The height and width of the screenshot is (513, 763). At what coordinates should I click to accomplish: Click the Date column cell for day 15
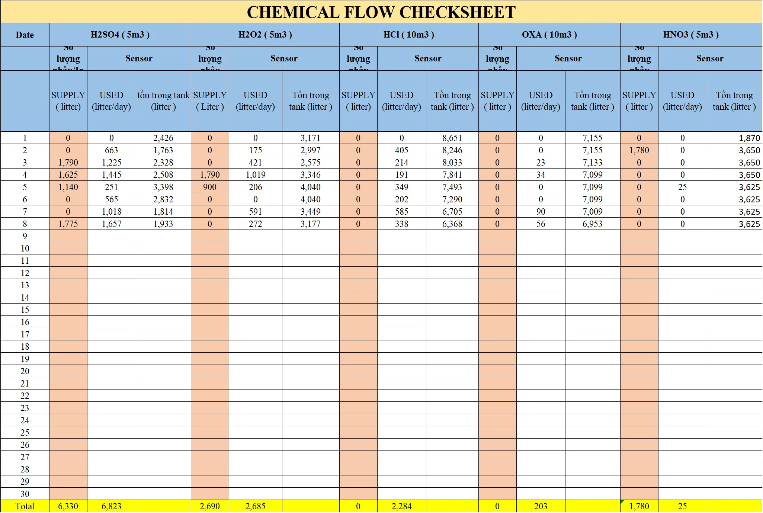(x=25, y=310)
